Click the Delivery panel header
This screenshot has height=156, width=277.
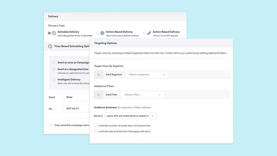tap(115, 17)
